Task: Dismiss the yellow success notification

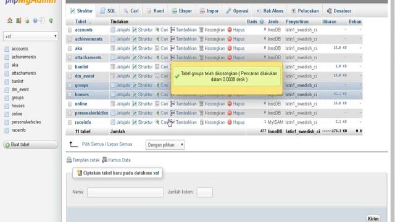Action: click(x=227, y=78)
